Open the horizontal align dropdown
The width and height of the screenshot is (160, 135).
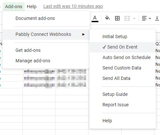(146, 18)
